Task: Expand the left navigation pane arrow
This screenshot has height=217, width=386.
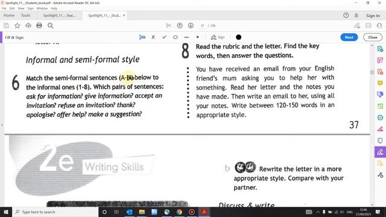Action: pos(2,125)
